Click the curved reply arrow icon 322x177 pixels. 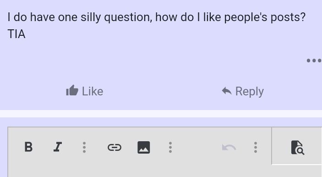(227, 91)
